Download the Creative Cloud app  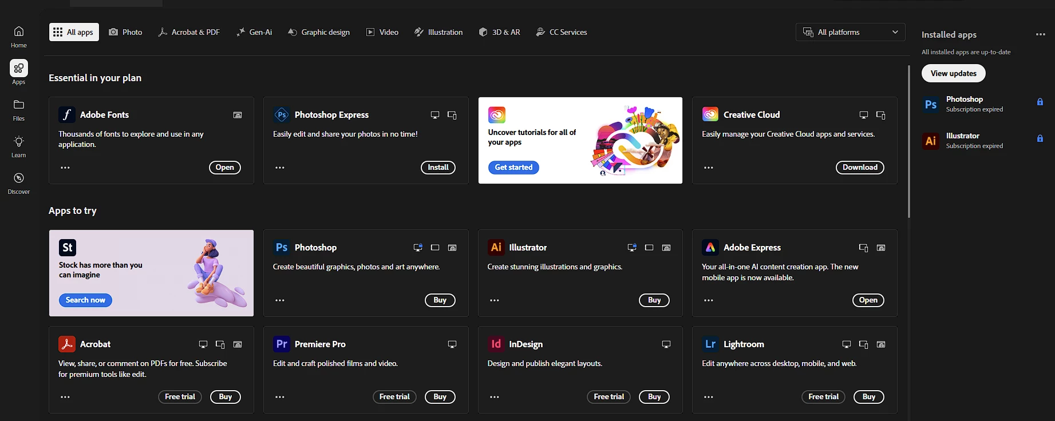point(860,168)
